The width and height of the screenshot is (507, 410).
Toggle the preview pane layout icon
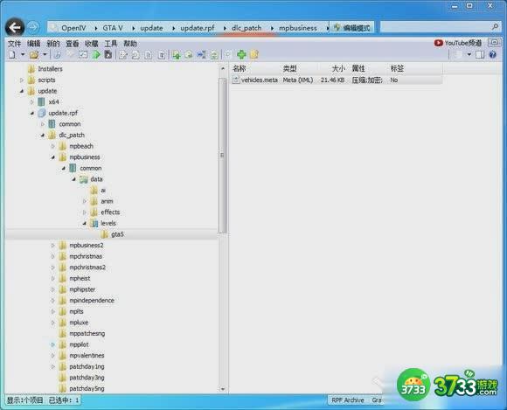(x=480, y=55)
